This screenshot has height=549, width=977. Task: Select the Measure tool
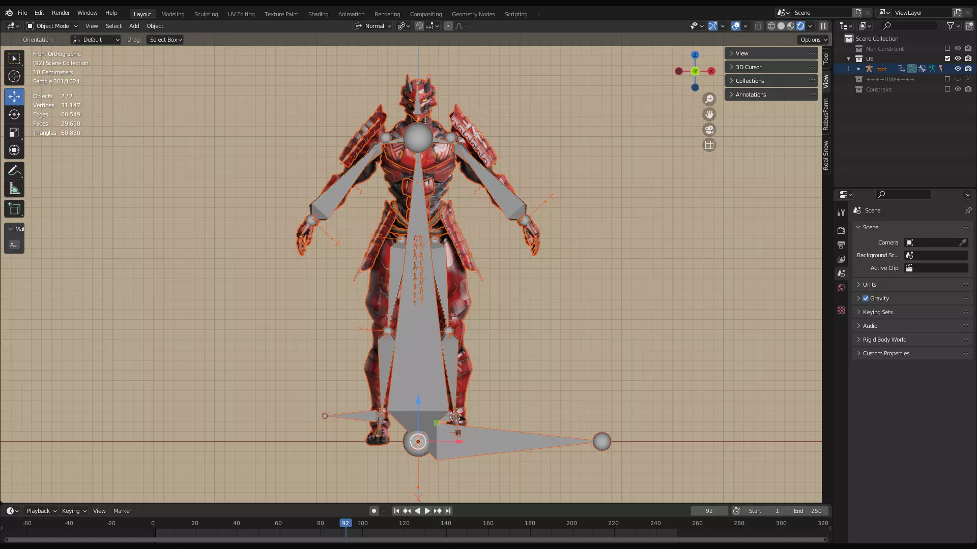click(x=14, y=189)
